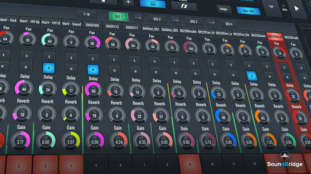Click the Pan knob showing 96
This screenshot has height=174, width=311.
click(92, 43)
